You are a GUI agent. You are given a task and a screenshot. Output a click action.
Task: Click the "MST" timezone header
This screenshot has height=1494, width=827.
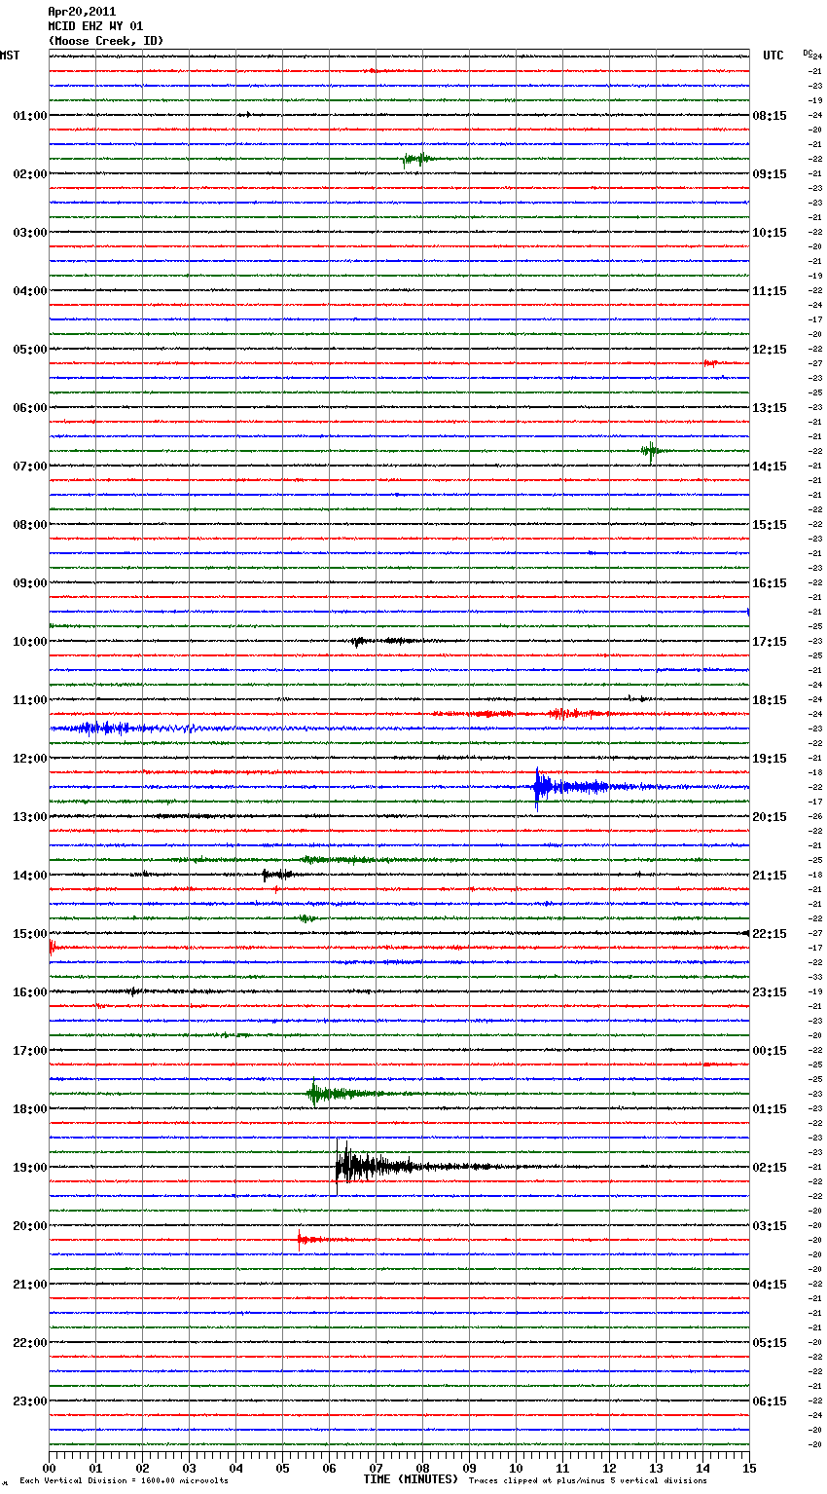(10, 56)
